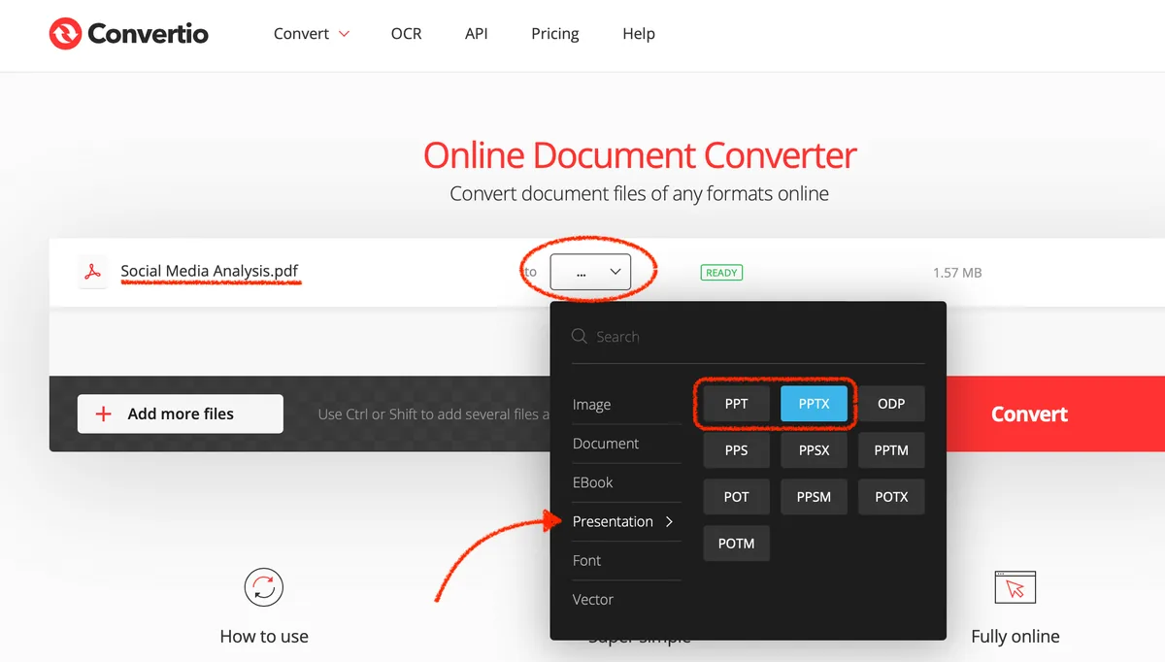The height and width of the screenshot is (662, 1165).
Task: Open the Convert dropdown in the top navigation
Action: click(312, 33)
